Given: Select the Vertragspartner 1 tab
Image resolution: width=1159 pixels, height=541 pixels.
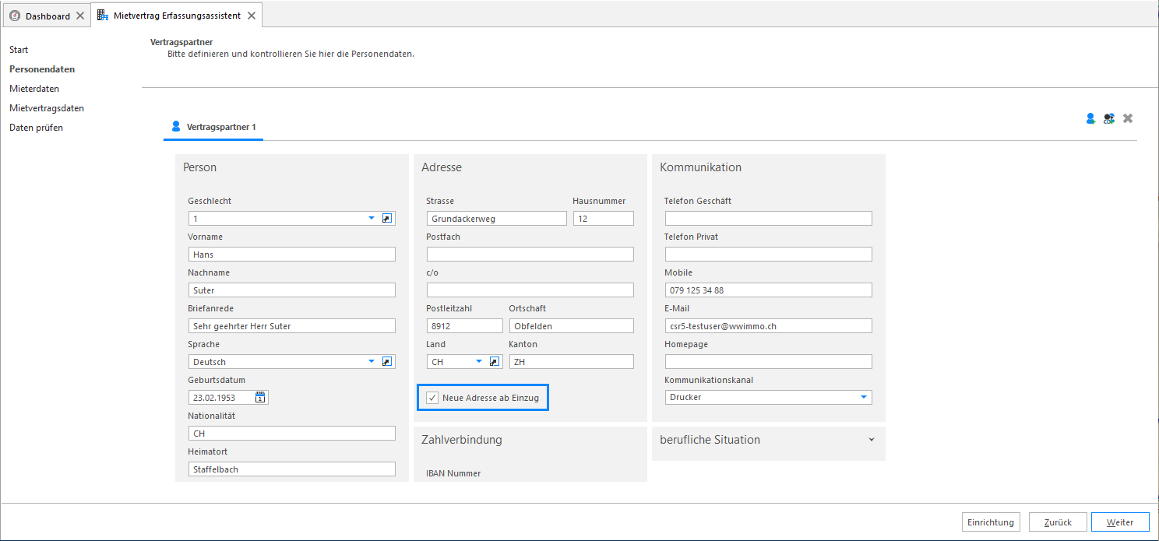Looking at the screenshot, I should (213, 127).
